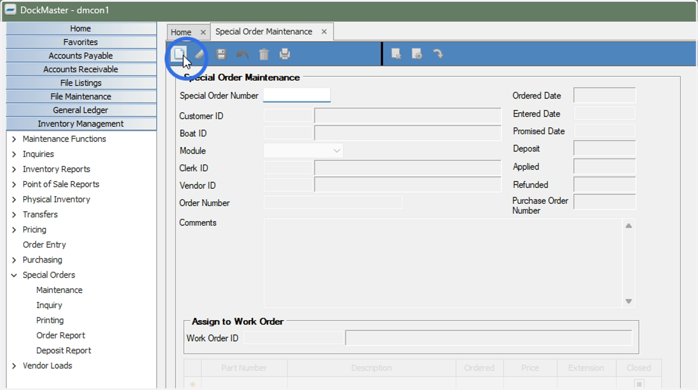This screenshot has height=390, width=698.
Task: Click the Save floppy disk icon
Action: point(221,54)
